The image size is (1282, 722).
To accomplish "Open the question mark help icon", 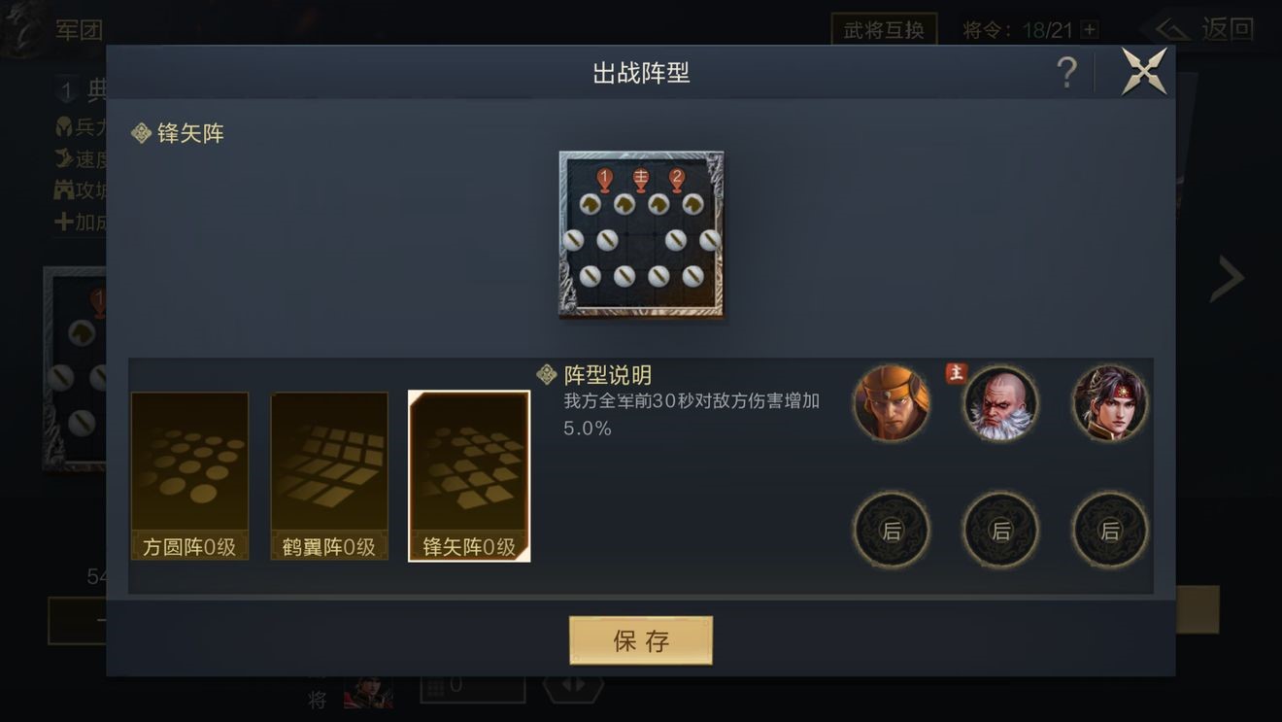I will [1066, 73].
